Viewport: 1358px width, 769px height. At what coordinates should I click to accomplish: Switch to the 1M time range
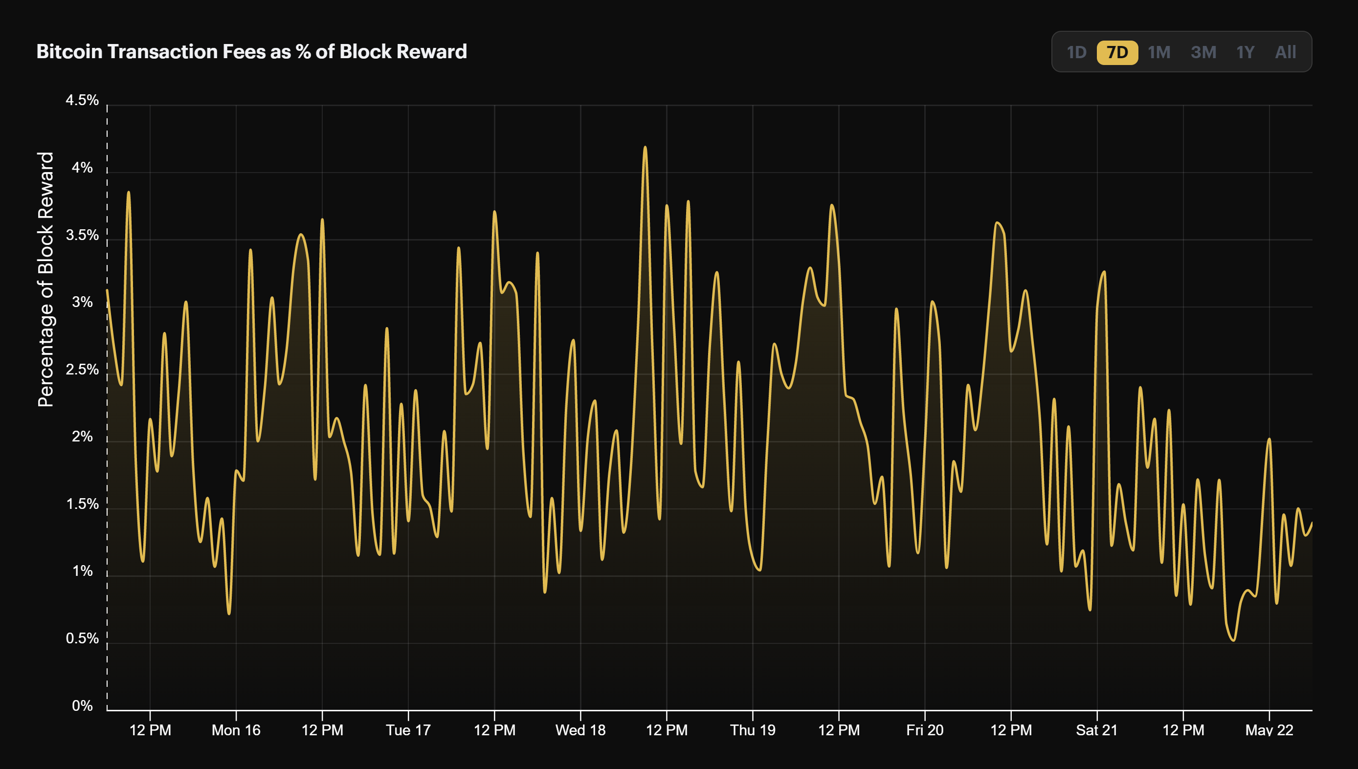tap(1159, 52)
